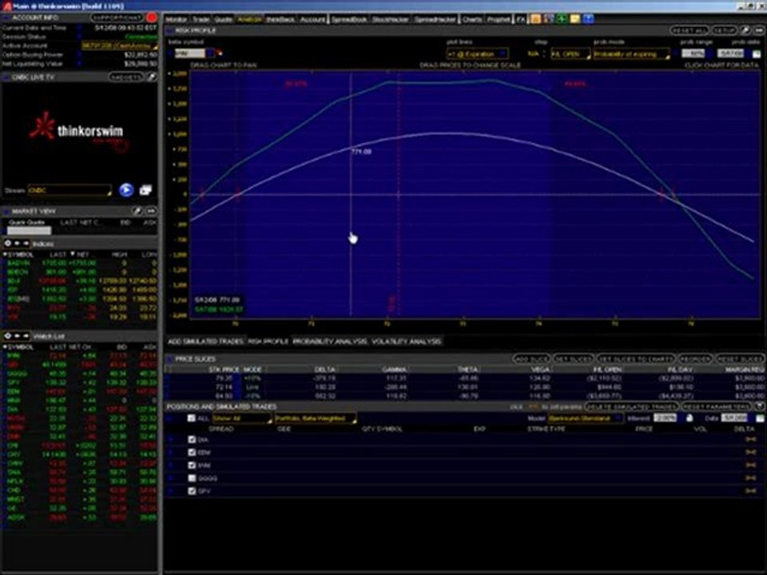The height and width of the screenshot is (575, 767).
Task: Click Reset Parameters button
Action: coord(716,406)
